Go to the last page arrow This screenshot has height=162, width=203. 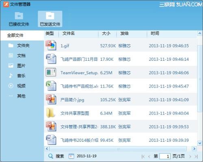click(197, 156)
